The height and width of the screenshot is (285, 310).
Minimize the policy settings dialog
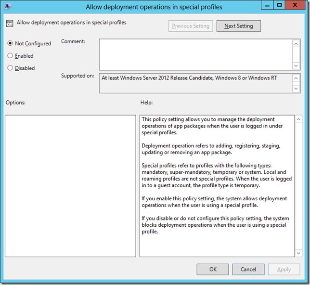click(x=265, y=6)
